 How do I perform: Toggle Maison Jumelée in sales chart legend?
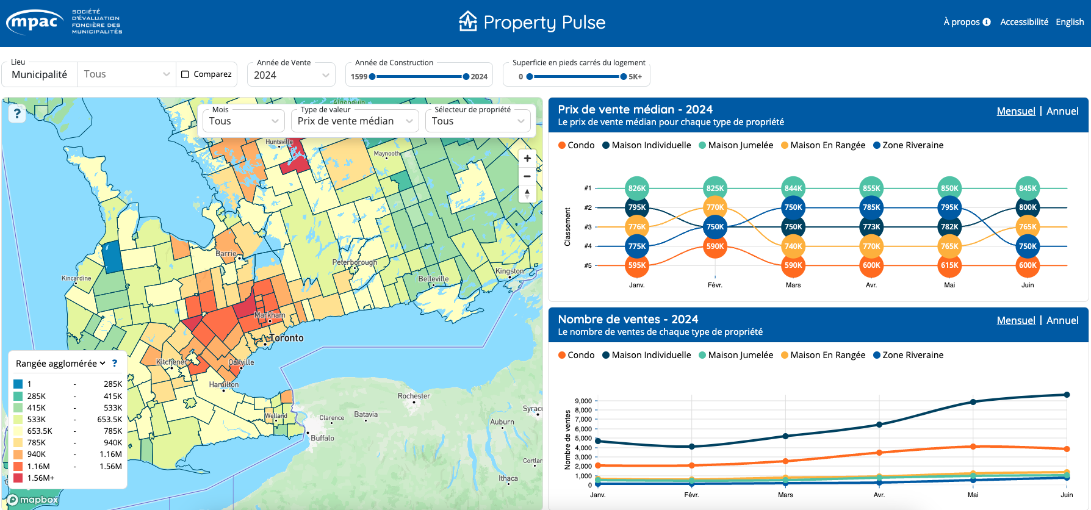tap(736, 355)
